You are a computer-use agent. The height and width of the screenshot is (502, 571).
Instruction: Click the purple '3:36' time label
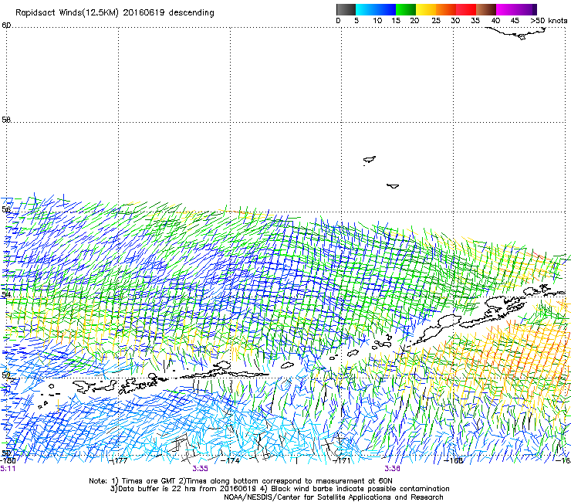(392, 469)
